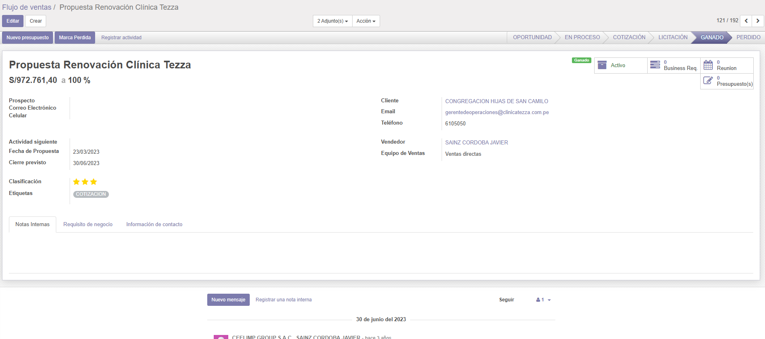Click the Nuevo mensaje button
Screen dimensions: 765x339
click(x=228, y=300)
